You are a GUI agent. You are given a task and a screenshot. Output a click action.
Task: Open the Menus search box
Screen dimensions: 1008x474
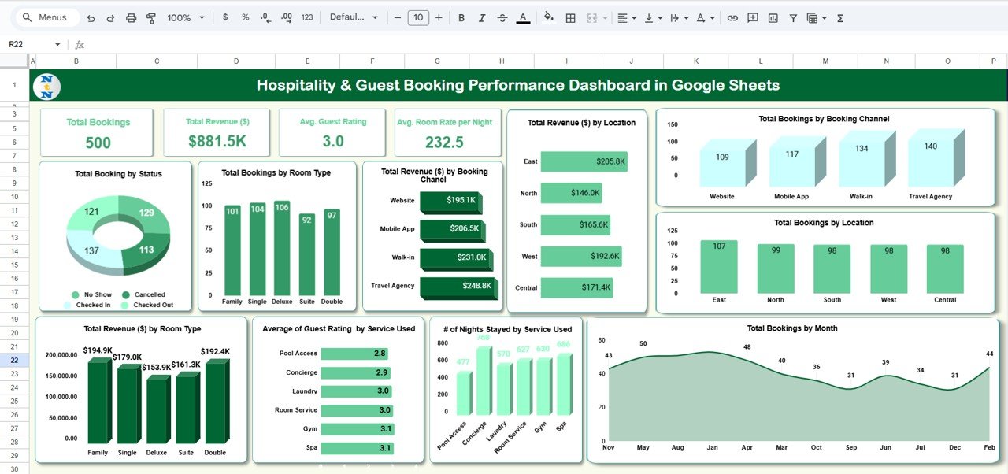tap(46, 17)
